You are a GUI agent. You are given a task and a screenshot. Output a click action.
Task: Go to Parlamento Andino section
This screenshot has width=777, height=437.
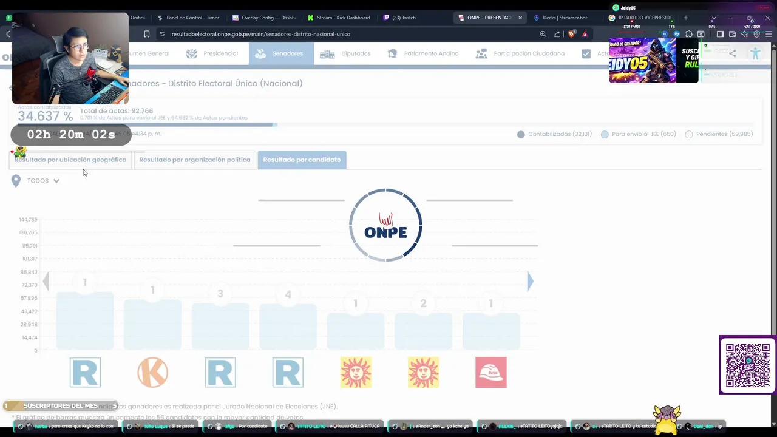click(x=422, y=53)
